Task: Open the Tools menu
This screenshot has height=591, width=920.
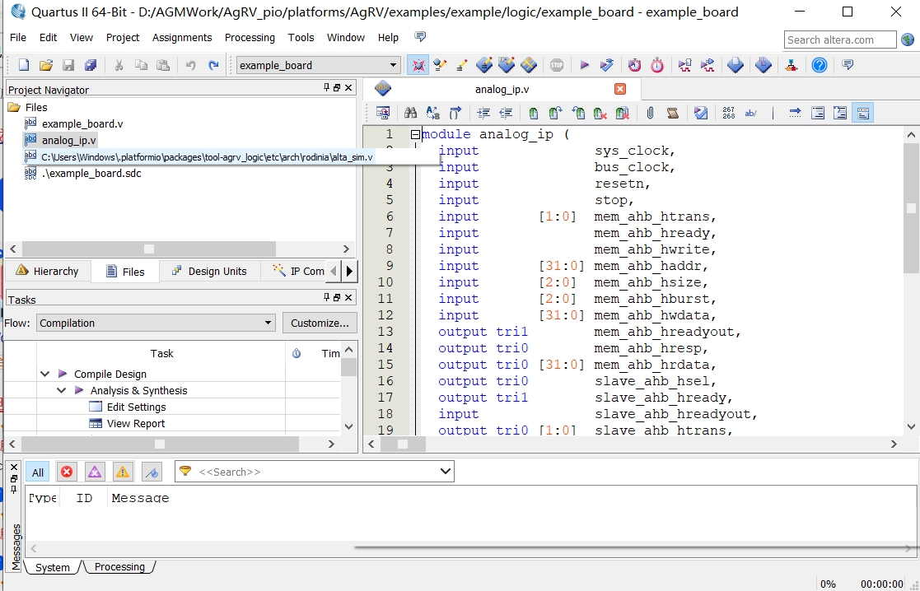Action: point(301,38)
